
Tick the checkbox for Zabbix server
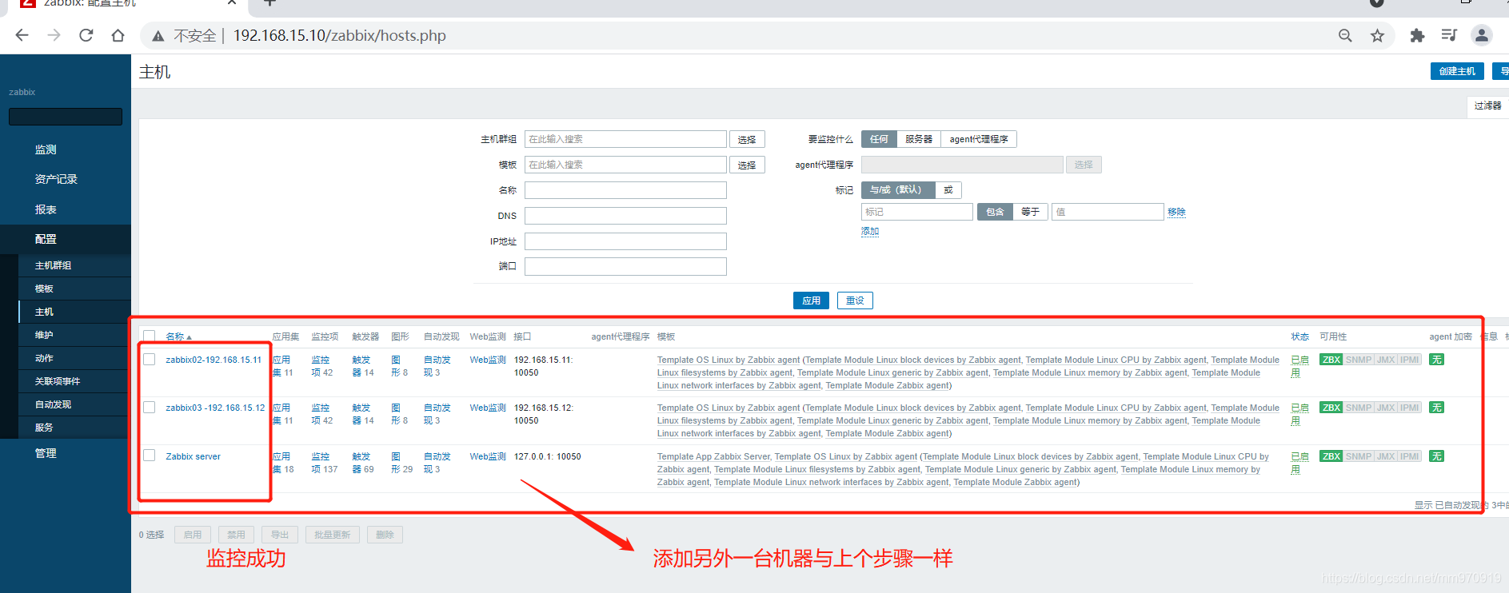pyautogui.click(x=150, y=456)
